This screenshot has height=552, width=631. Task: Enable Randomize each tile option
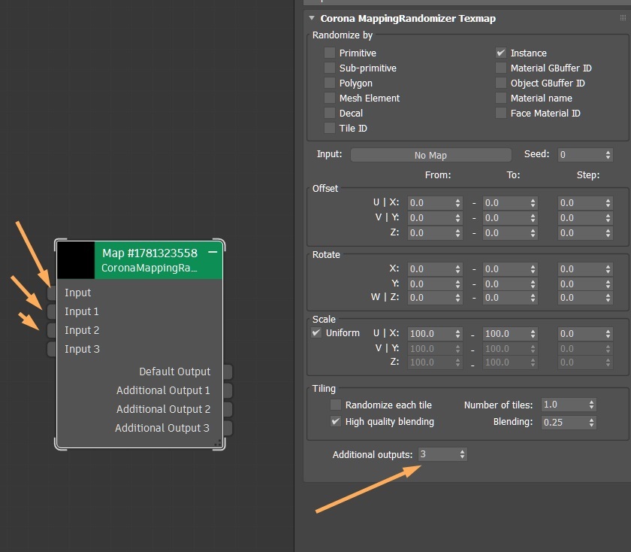click(x=336, y=405)
